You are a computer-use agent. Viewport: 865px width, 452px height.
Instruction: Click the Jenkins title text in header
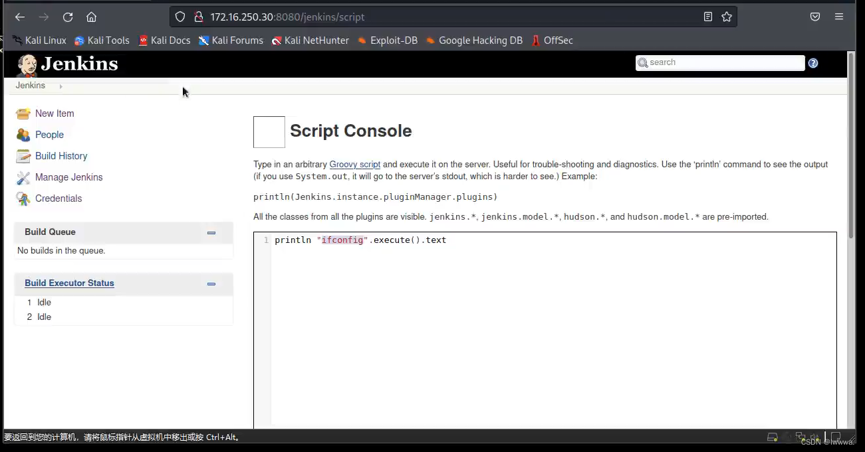pos(79,64)
